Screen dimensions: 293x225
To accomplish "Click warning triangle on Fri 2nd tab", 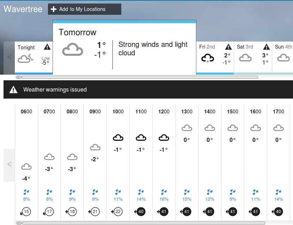I will [x=228, y=47].
